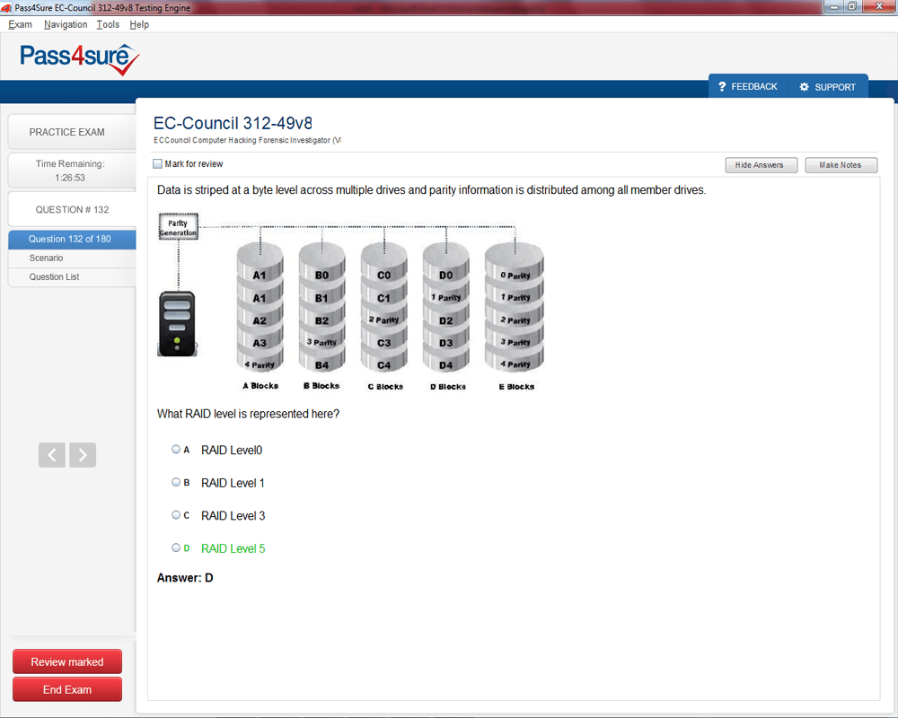Click the Support gear icon
Viewport: 898px width, 718px height.
tap(804, 87)
